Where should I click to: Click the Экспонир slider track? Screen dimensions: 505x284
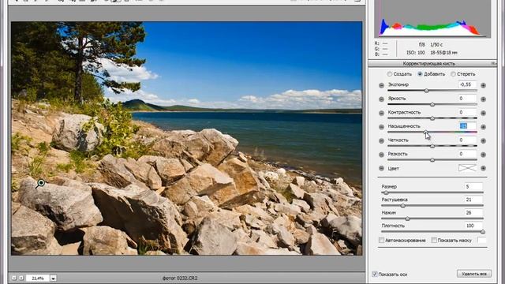pyautogui.click(x=432, y=91)
